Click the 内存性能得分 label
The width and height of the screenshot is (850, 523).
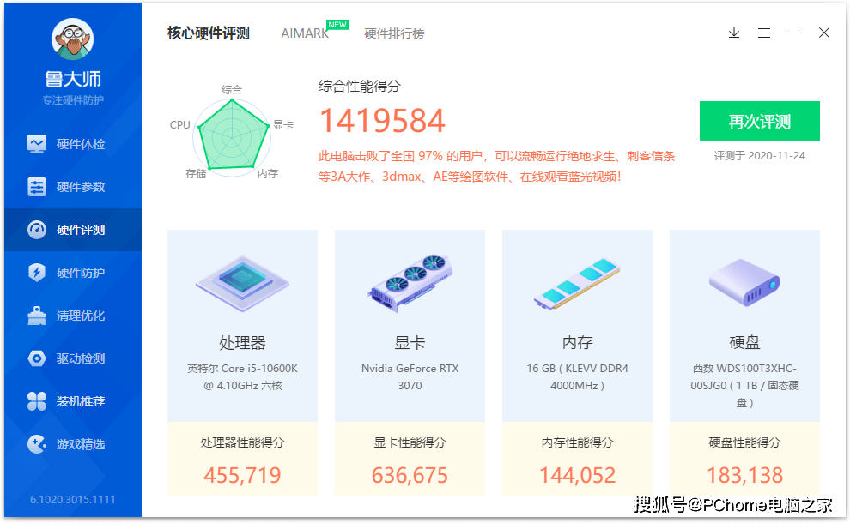click(x=577, y=442)
